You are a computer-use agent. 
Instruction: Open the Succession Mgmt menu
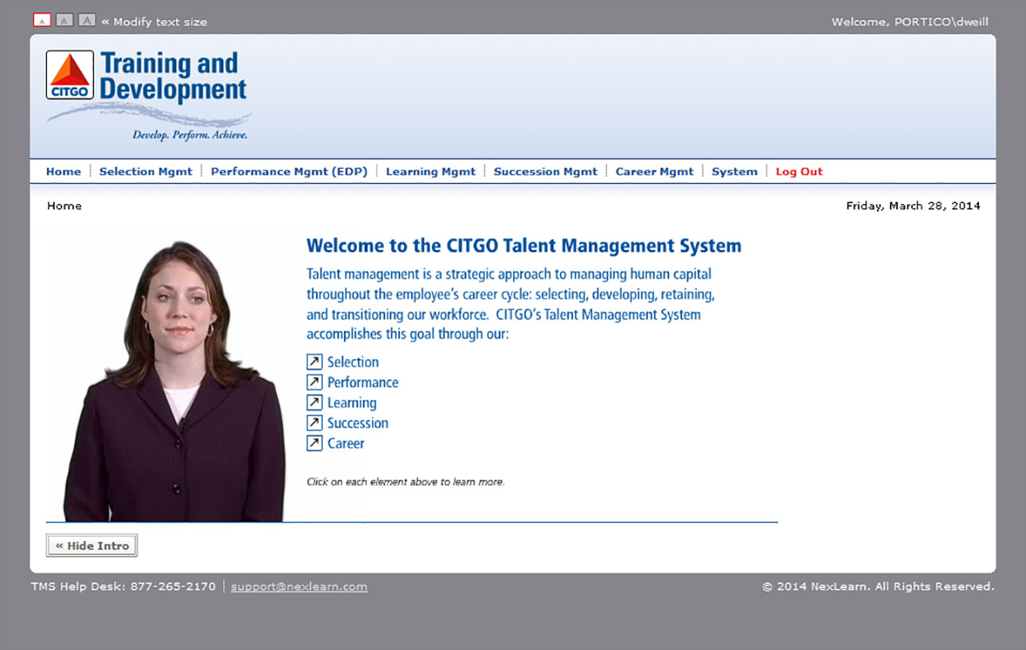[x=546, y=171]
